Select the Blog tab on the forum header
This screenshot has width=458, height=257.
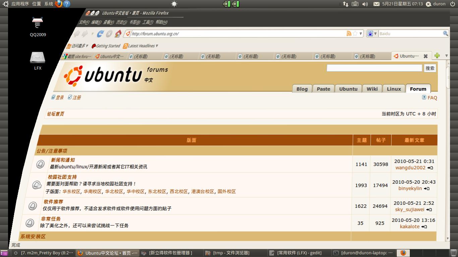(302, 89)
